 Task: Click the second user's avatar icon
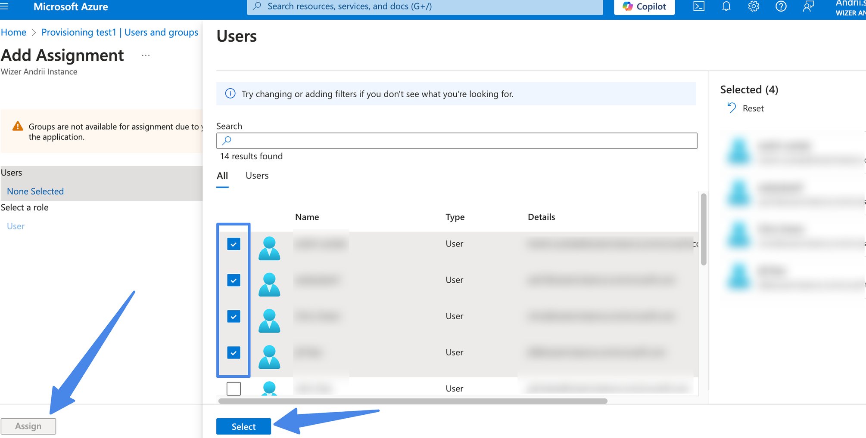[x=269, y=284]
